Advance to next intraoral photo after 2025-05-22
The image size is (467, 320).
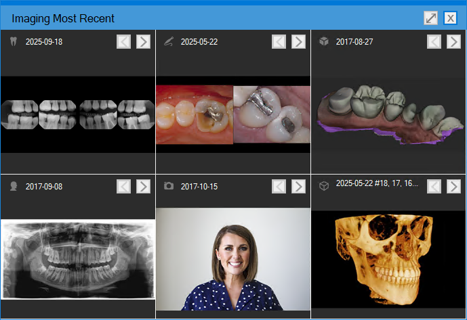tap(298, 42)
